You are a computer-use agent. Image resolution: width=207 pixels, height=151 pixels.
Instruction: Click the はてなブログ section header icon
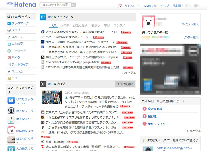coord(43,84)
